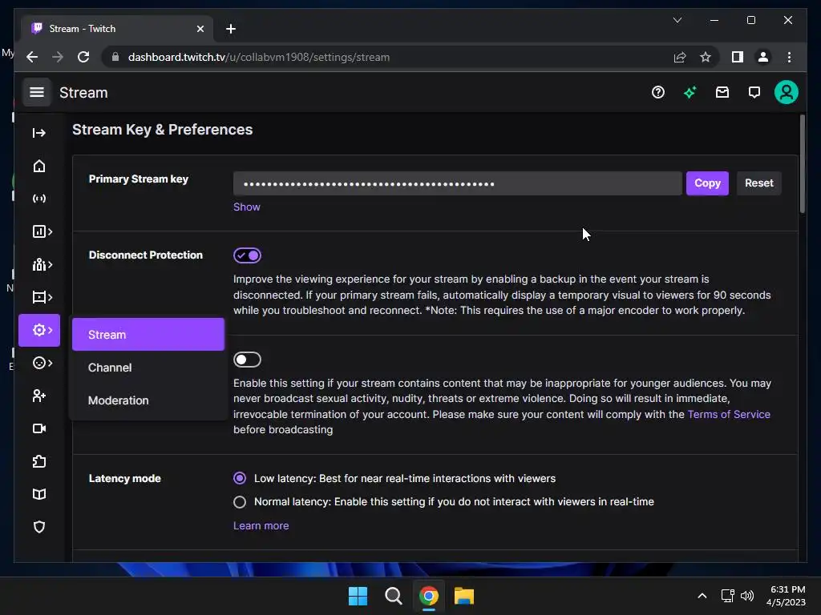The height and width of the screenshot is (615, 821).
Task: Expand the Analytics sidebar section
Action: tap(42, 231)
